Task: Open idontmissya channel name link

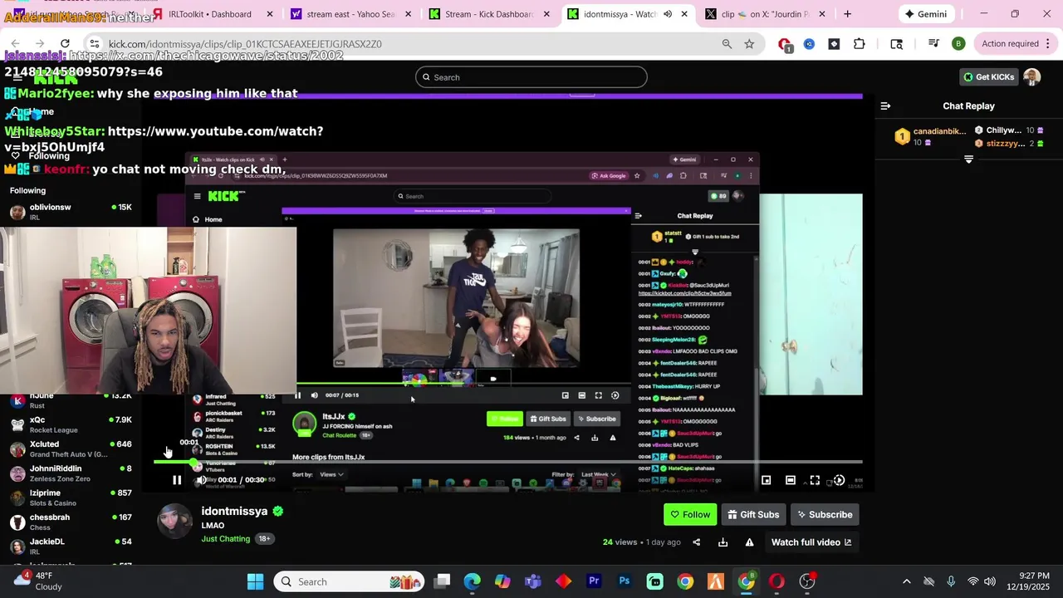Action: coord(234,511)
